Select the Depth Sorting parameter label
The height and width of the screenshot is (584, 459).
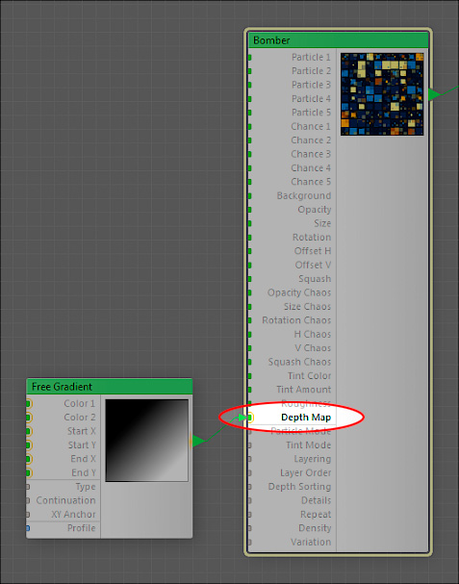pyautogui.click(x=299, y=487)
